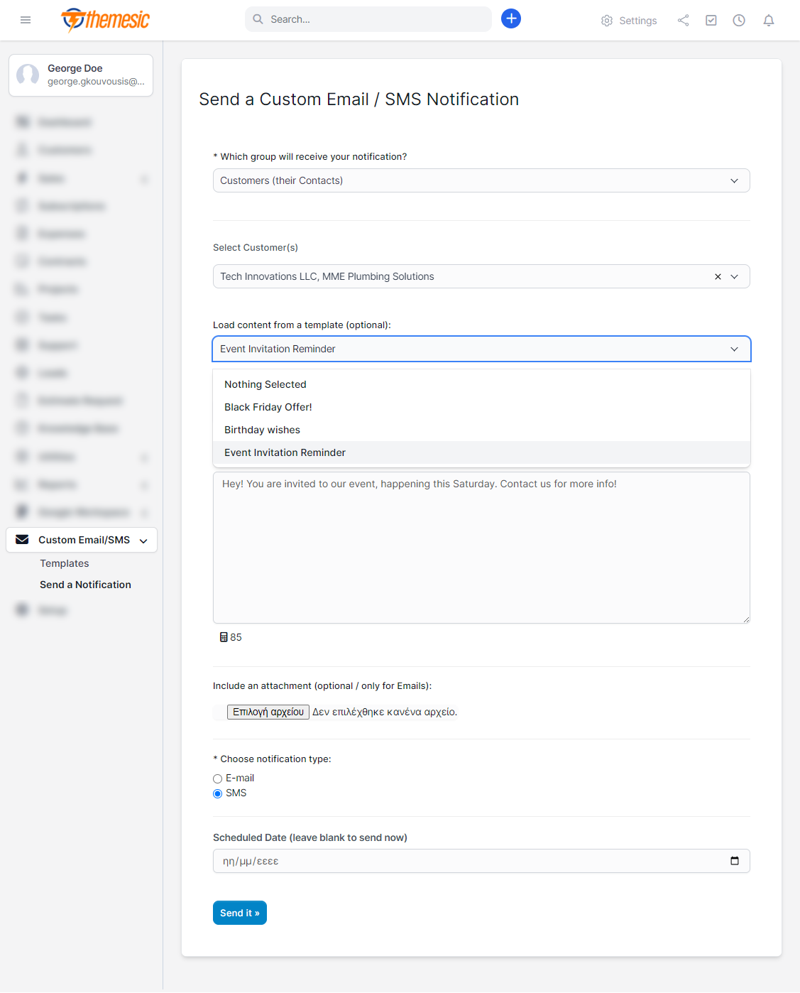The width and height of the screenshot is (800, 993).
Task: Click the Send it button
Action: (240, 913)
